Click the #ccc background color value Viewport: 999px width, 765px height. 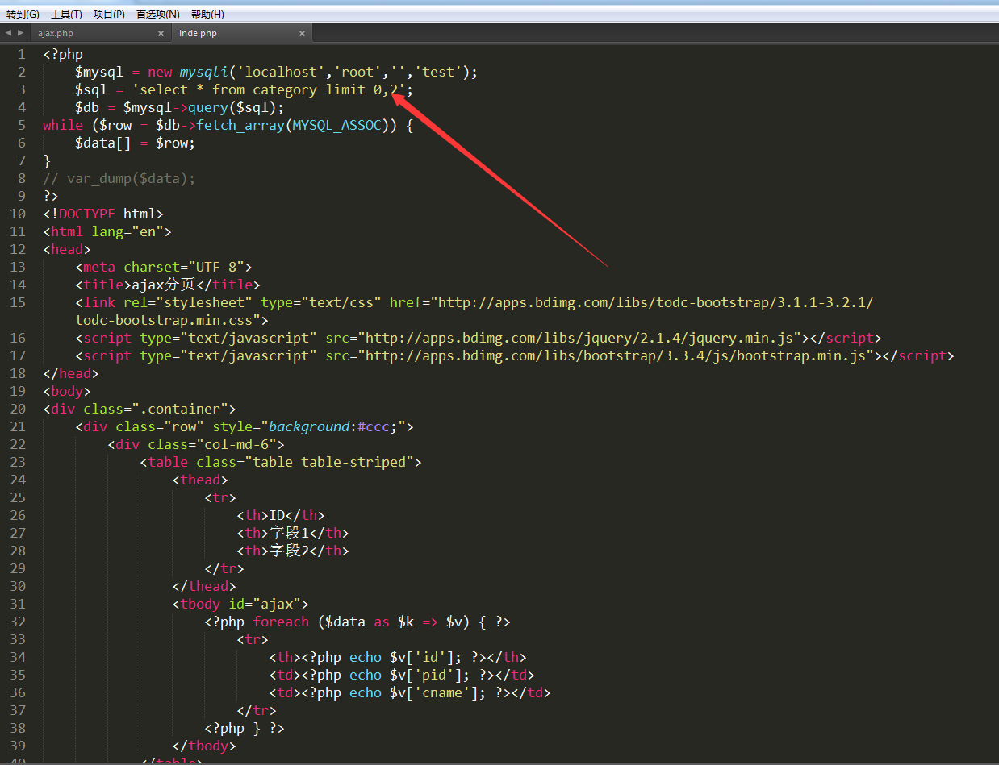click(x=374, y=426)
